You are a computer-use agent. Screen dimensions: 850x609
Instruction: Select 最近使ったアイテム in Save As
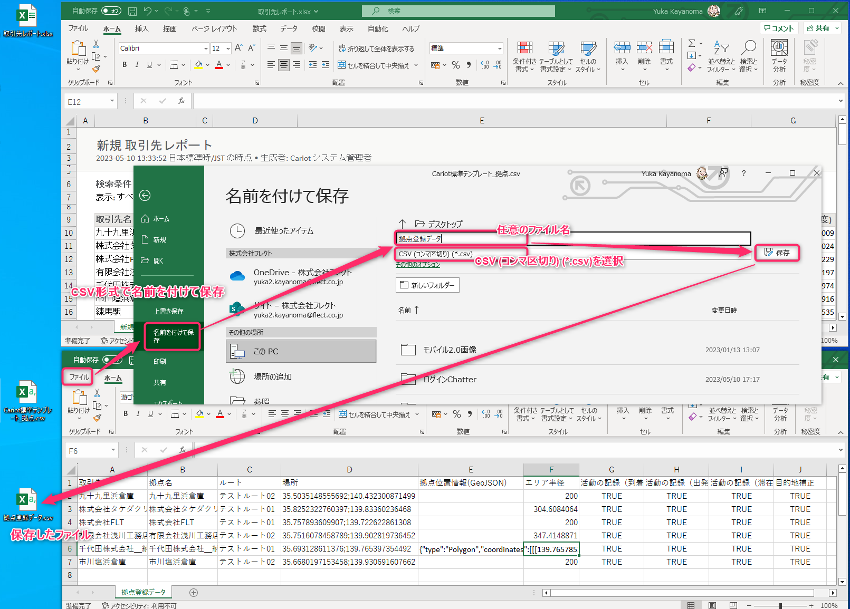pos(301,231)
